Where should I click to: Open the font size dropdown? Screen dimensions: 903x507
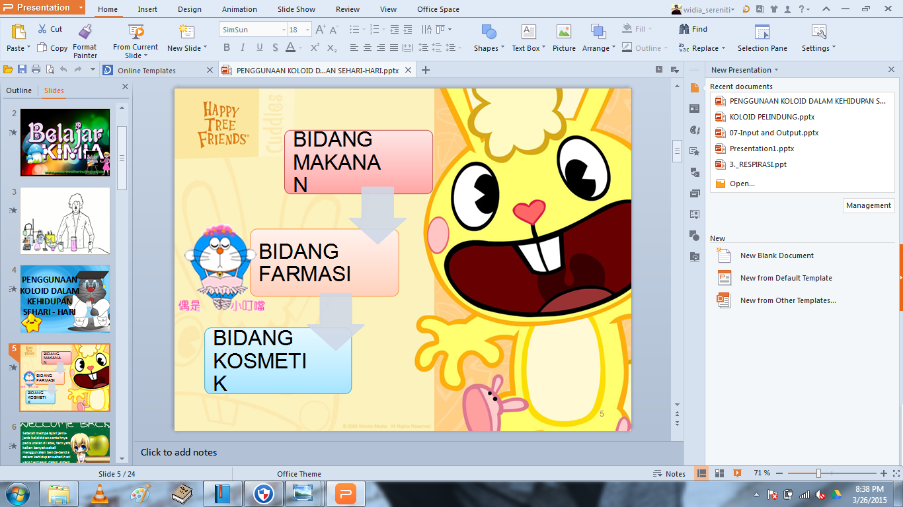309,30
